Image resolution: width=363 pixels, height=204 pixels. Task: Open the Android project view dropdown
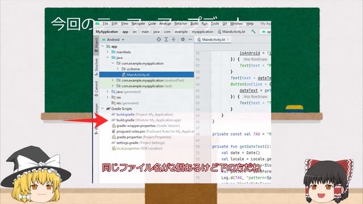[113, 40]
